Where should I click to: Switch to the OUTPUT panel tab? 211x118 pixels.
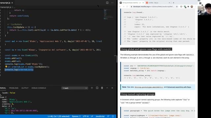[x=25, y=88]
